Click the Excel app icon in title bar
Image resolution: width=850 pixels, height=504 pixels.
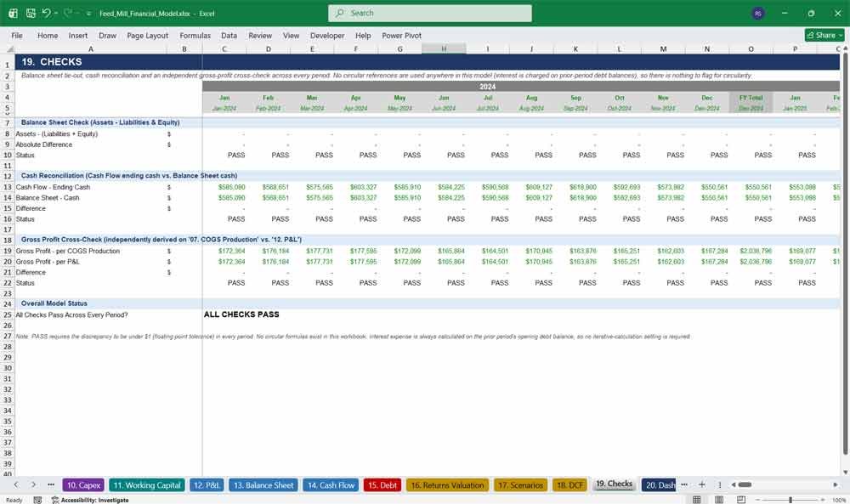(x=13, y=13)
